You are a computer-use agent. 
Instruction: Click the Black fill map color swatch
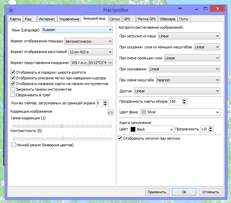tap(132, 129)
